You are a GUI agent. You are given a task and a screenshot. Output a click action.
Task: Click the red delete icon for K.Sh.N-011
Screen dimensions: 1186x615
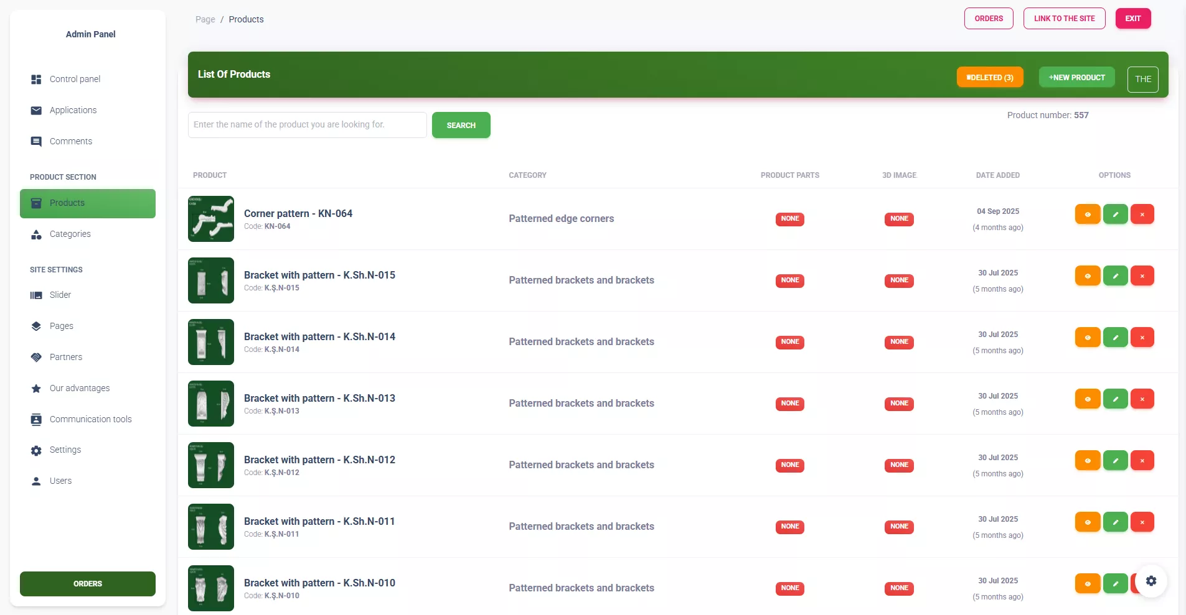[x=1142, y=522]
